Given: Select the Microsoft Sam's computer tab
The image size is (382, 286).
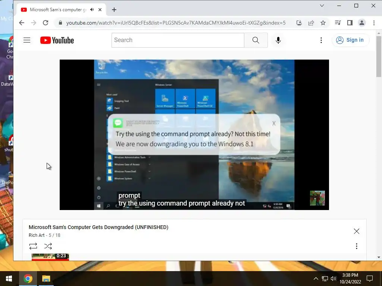Looking at the screenshot, I should coord(58,10).
